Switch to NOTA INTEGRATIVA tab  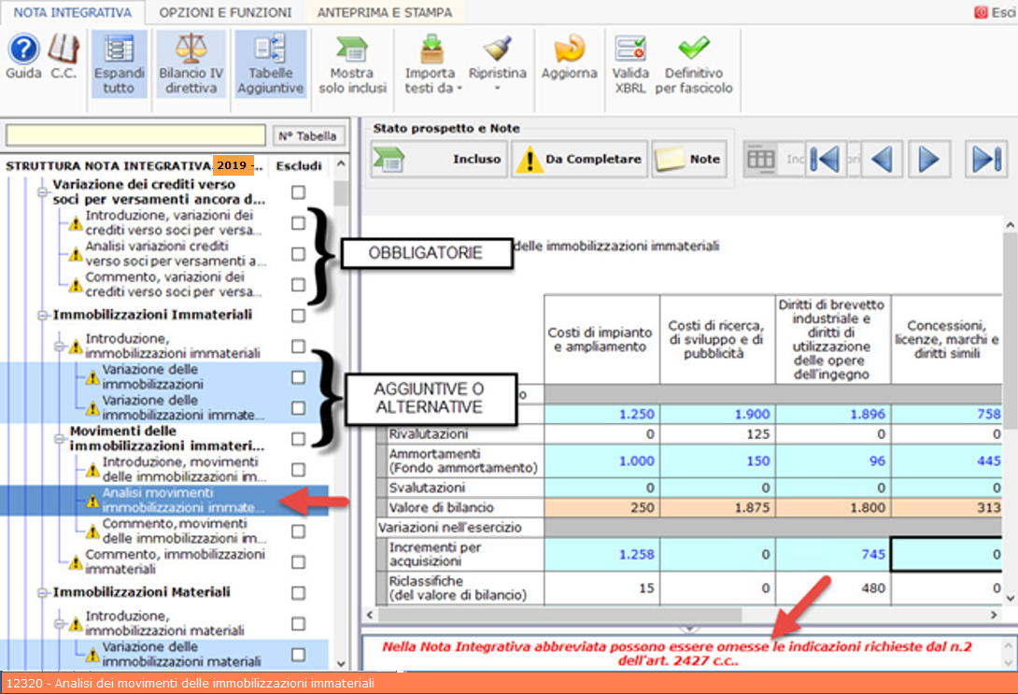73,12
